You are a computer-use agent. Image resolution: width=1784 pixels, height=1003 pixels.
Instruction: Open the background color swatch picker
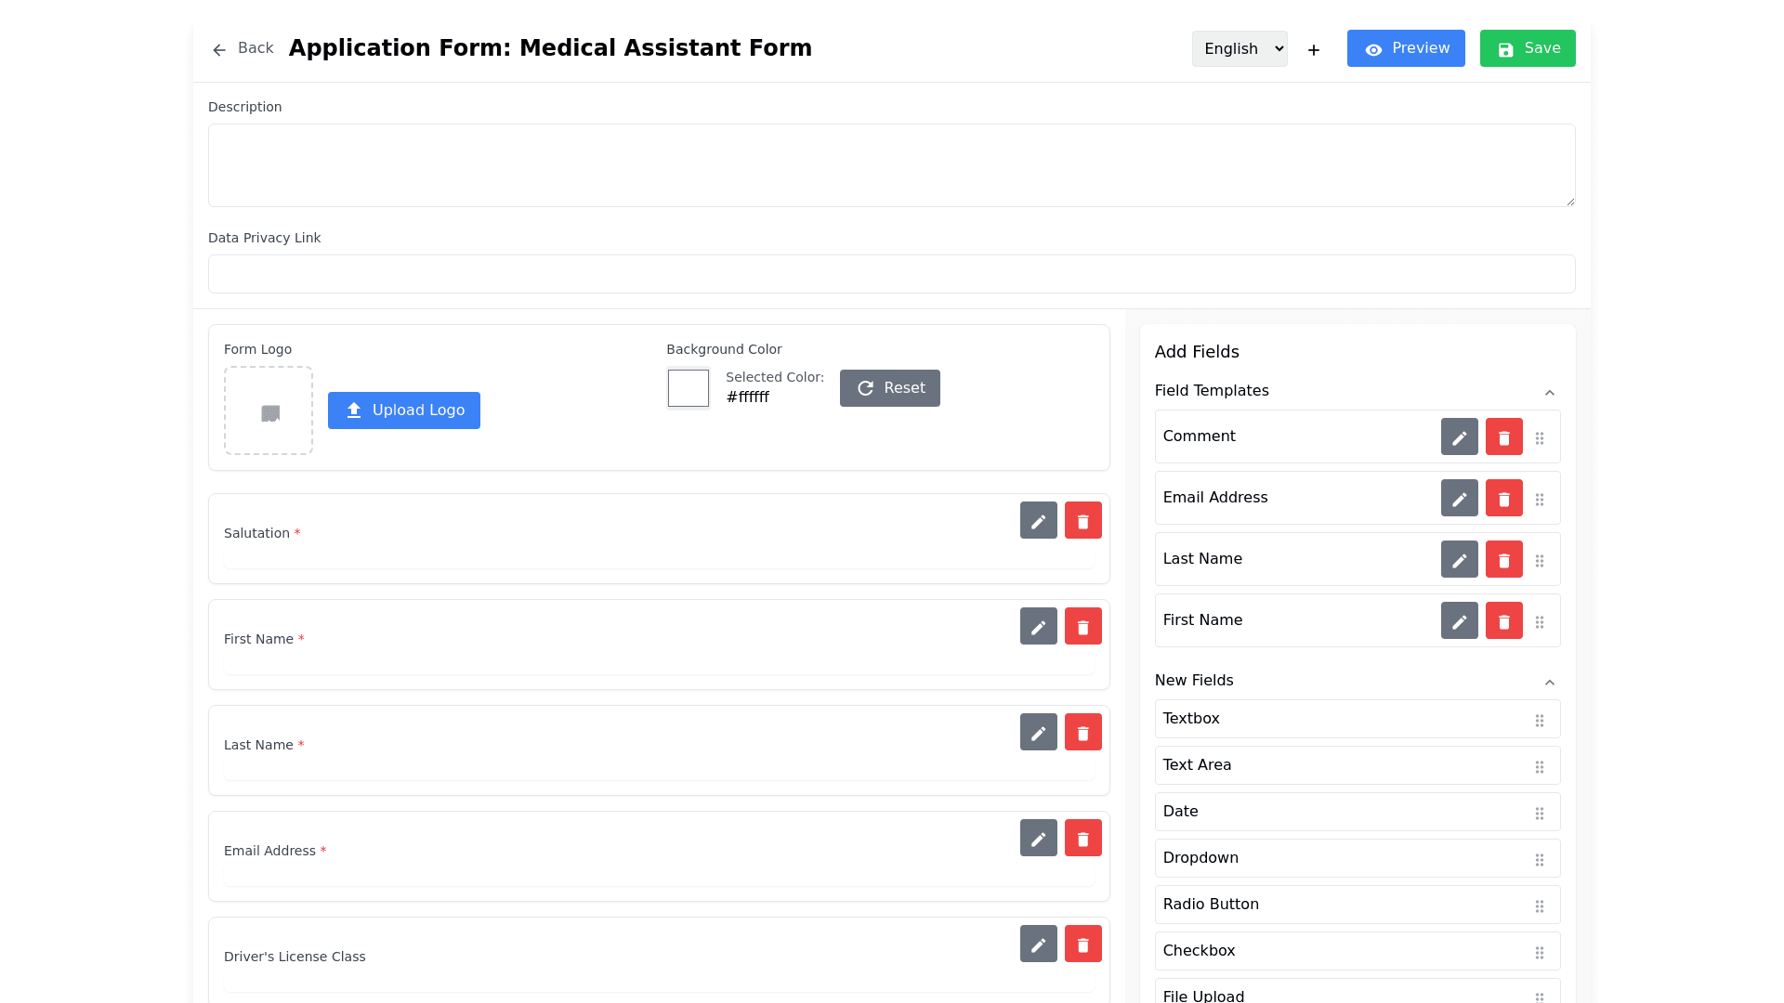688,388
